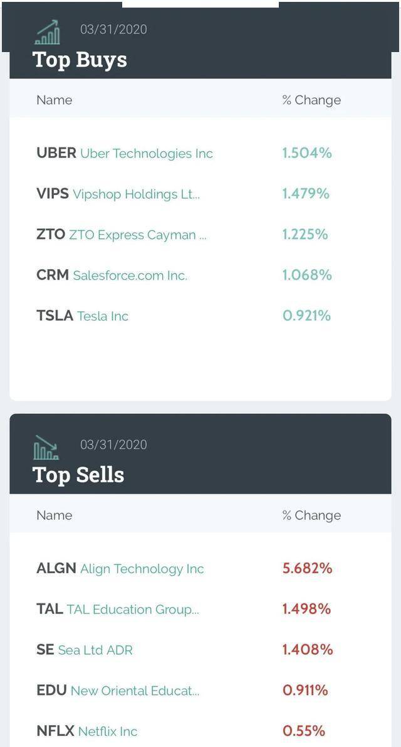Click the Name column header in Top Sells

[x=55, y=516]
